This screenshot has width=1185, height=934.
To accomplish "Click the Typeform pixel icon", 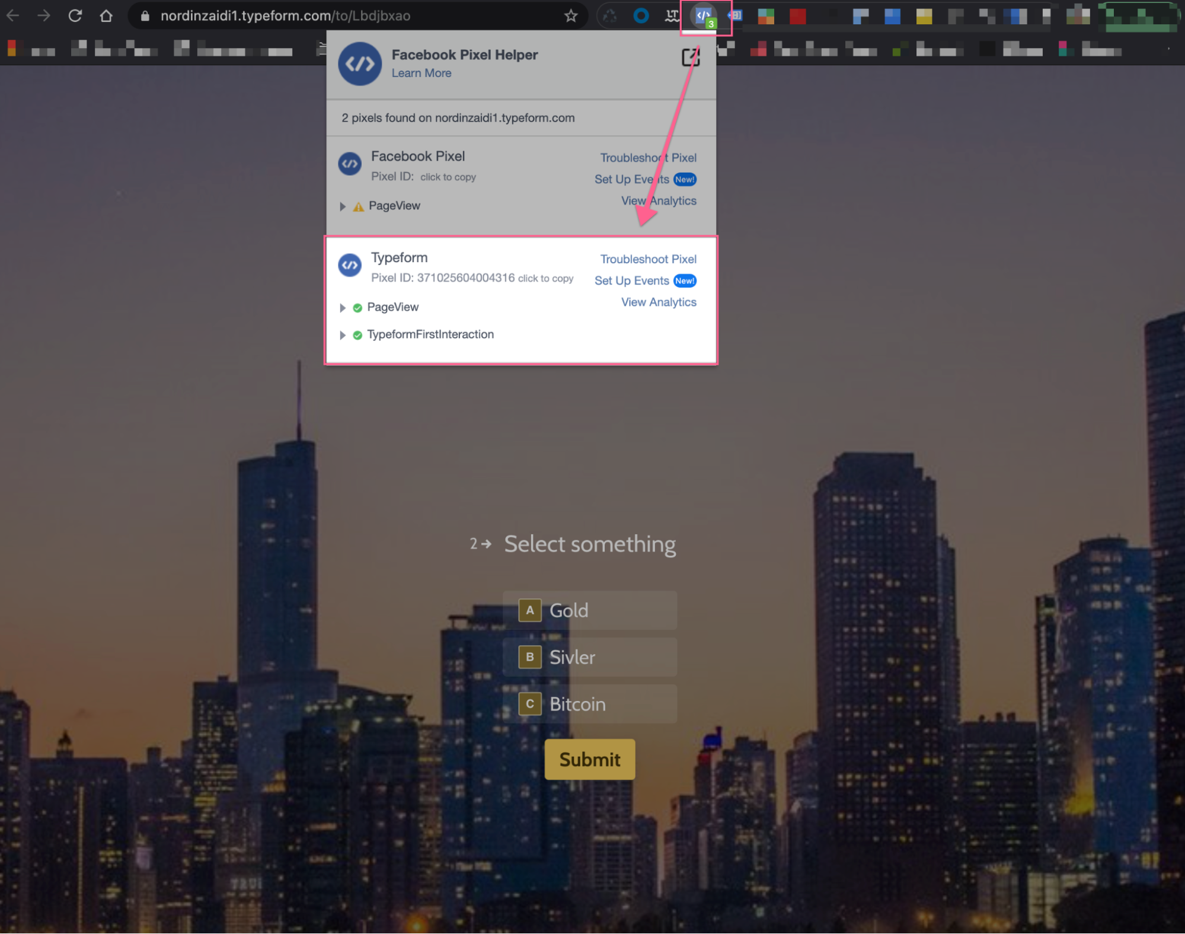I will (349, 264).
